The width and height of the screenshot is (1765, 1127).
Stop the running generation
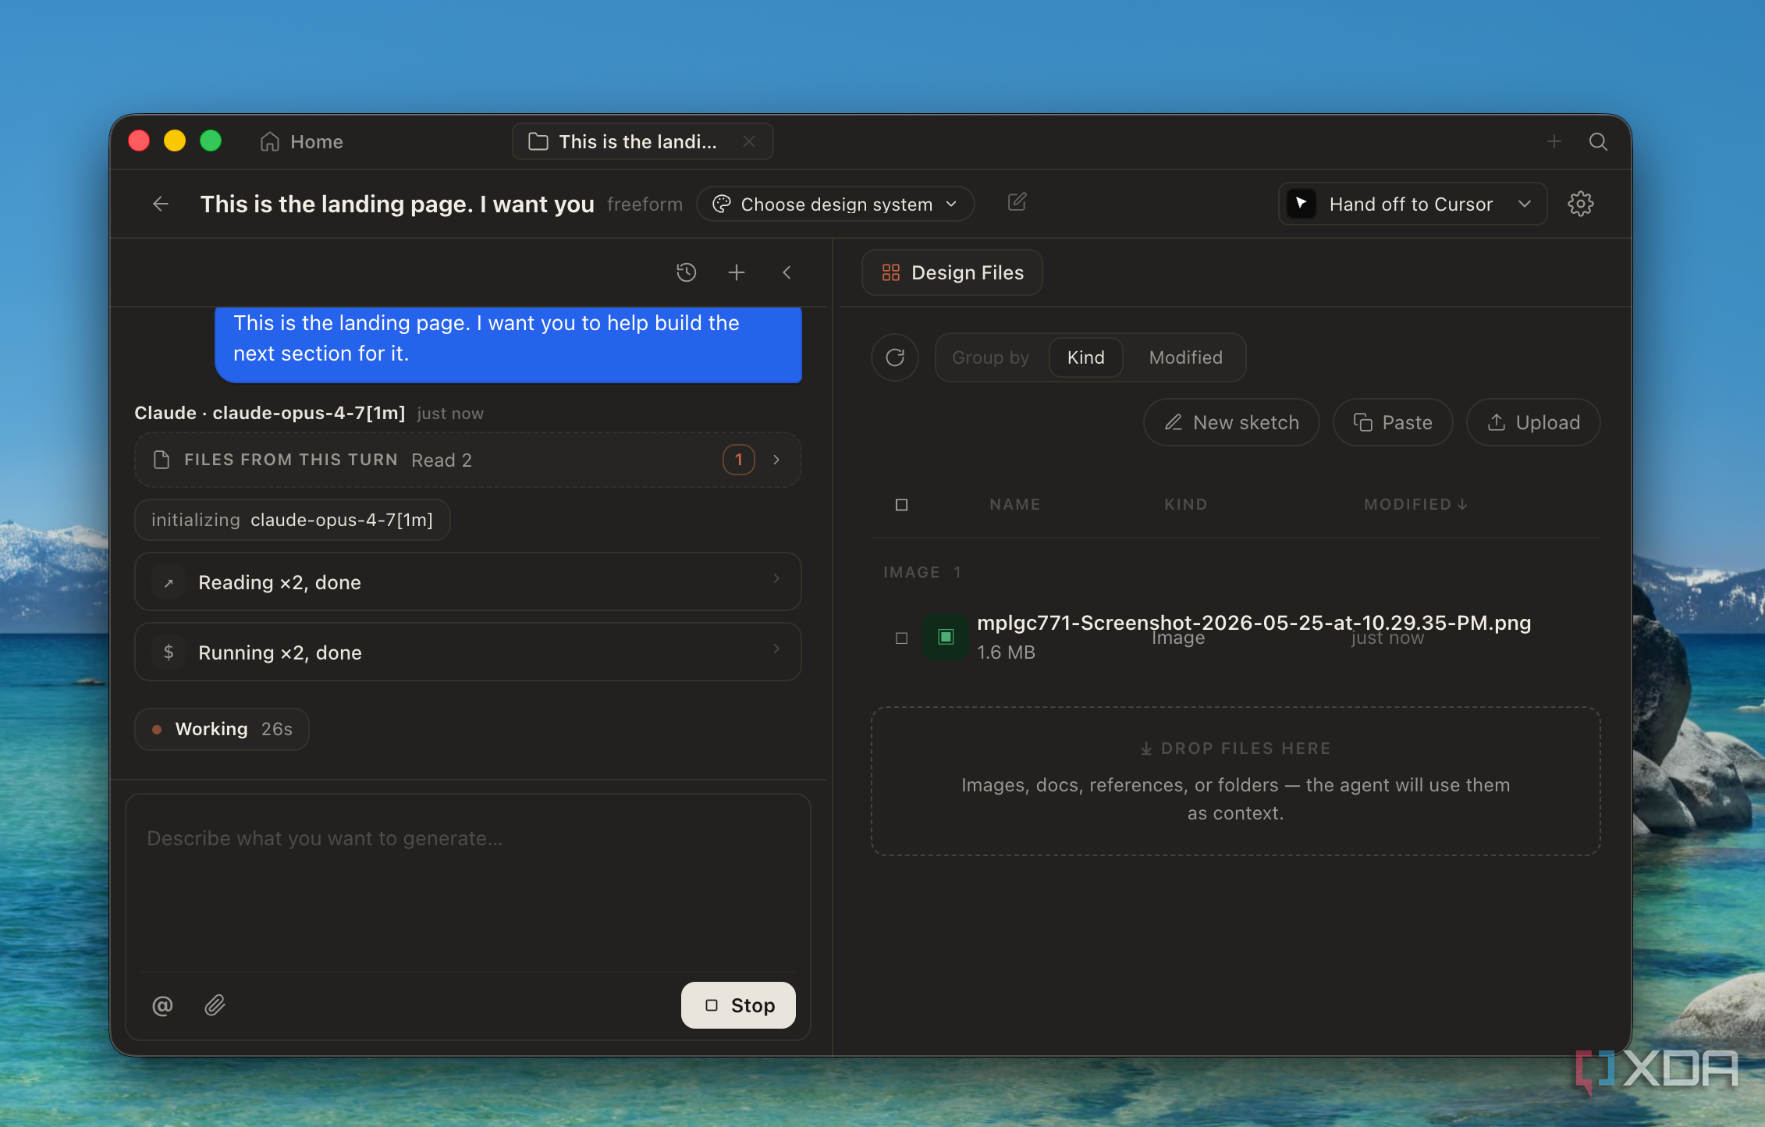(x=738, y=1005)
